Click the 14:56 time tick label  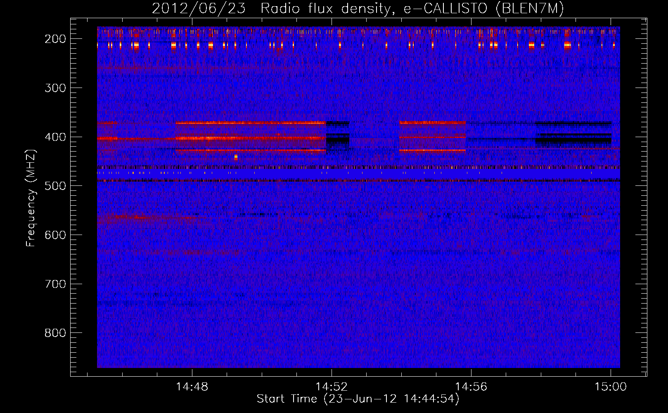click(x=471, y=387)
